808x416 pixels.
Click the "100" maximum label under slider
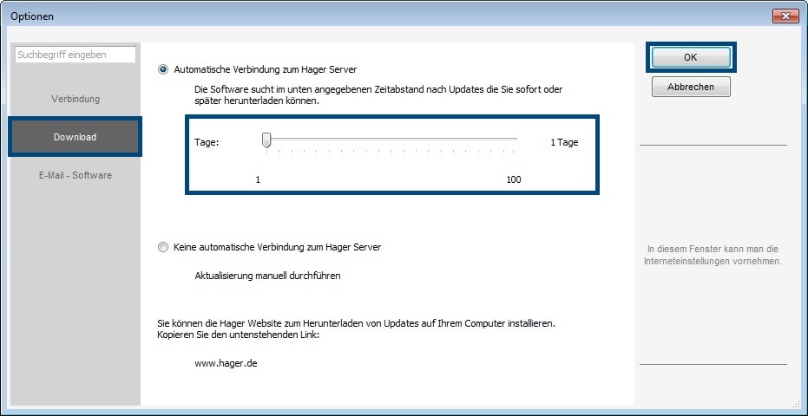click(514, 179)
